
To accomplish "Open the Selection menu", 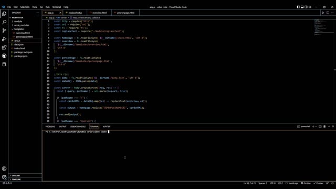I will coord(25,7).
